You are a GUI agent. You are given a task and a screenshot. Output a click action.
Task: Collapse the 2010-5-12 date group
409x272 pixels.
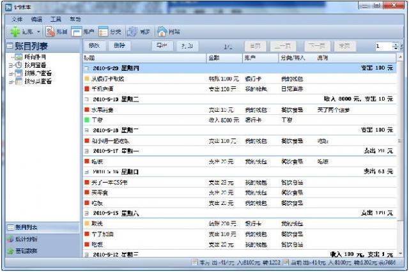87,255
